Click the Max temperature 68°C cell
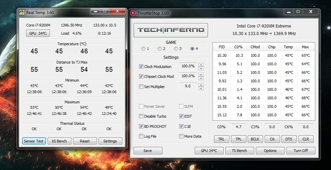Image resolution: width=331 pixels, height=170 pixels. tap(306, 98)
